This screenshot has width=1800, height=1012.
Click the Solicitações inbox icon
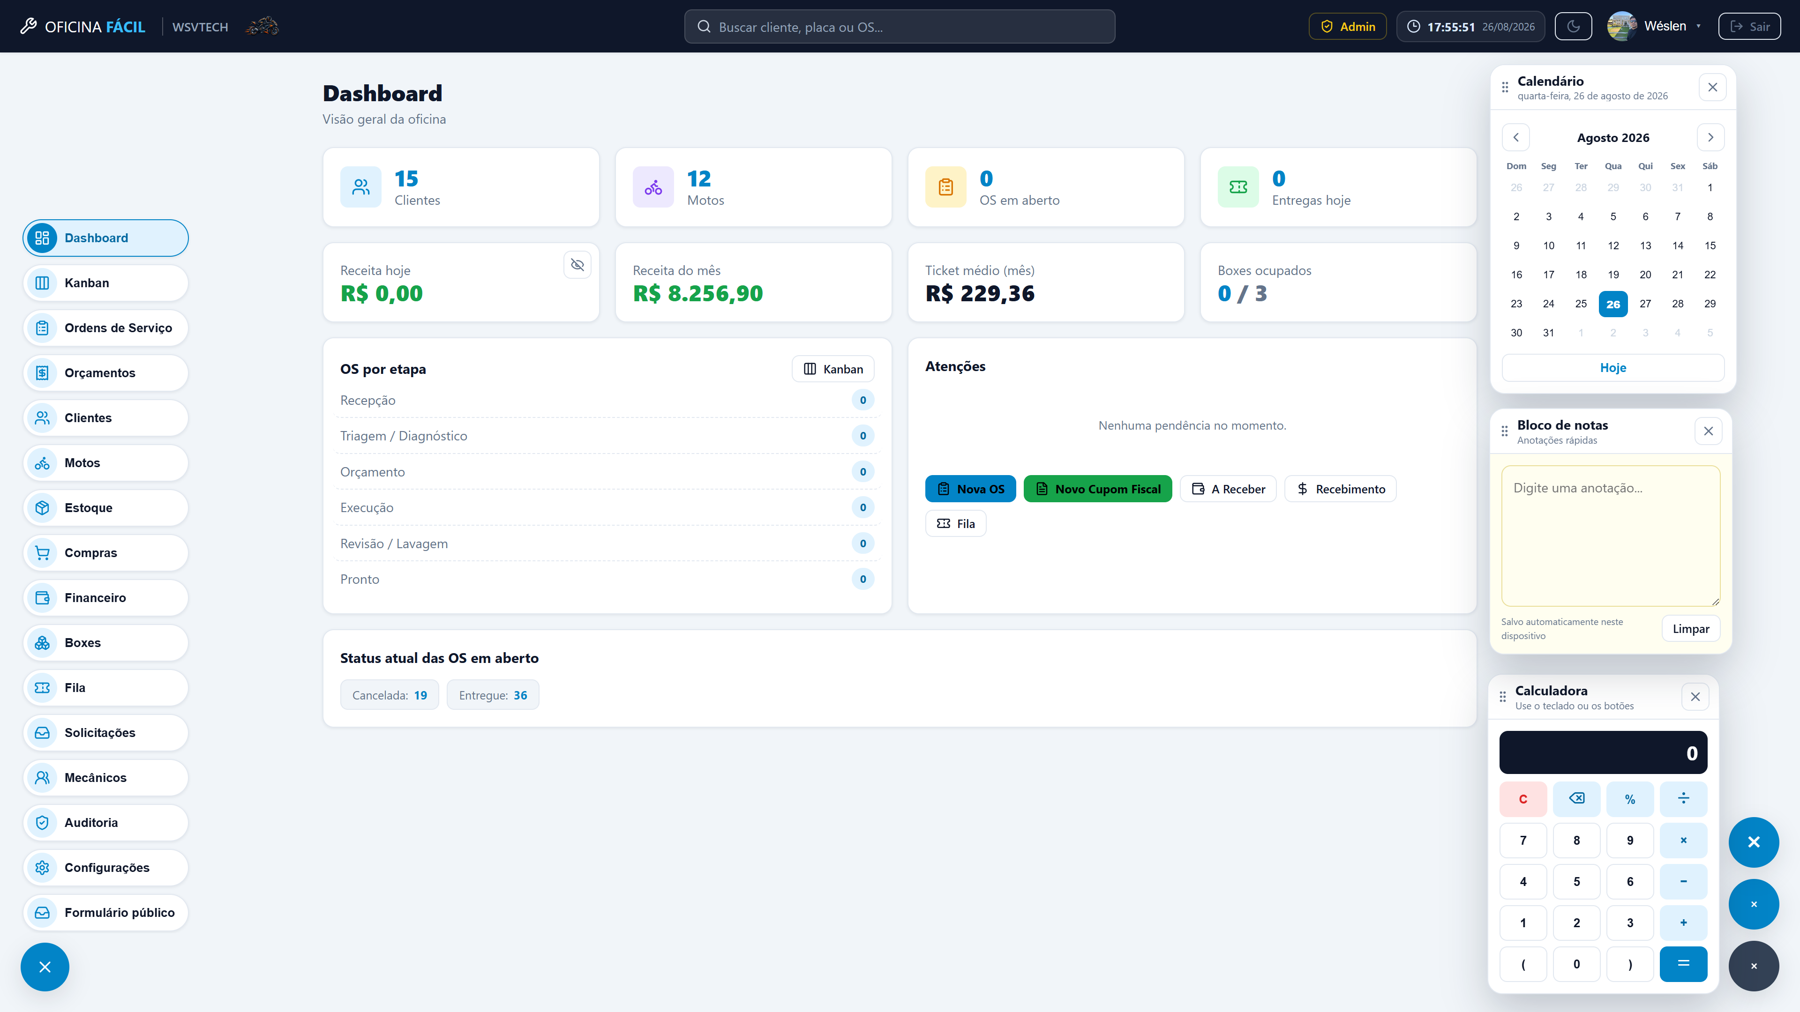click(42, 733)
